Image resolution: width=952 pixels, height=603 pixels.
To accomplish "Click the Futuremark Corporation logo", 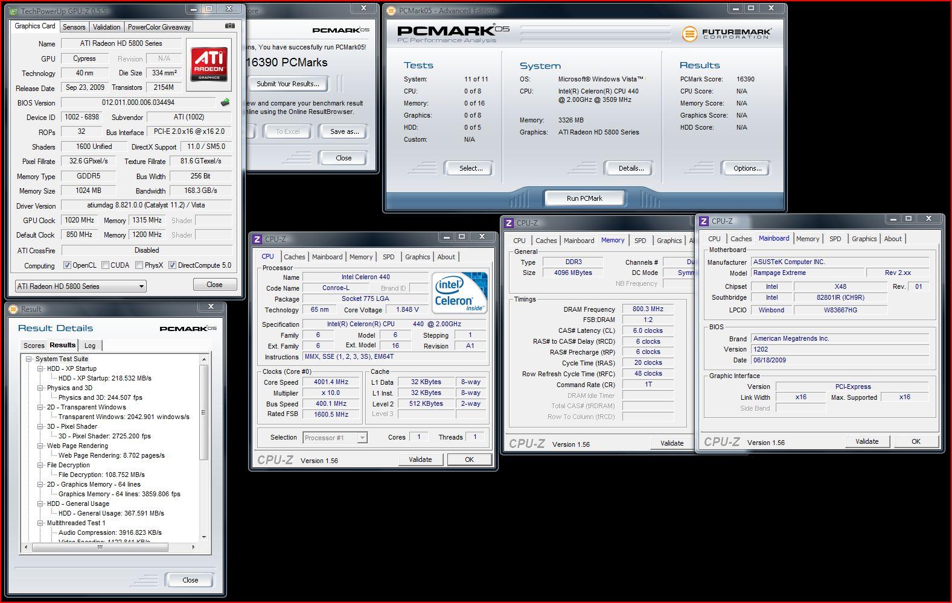I will point(727,33).
